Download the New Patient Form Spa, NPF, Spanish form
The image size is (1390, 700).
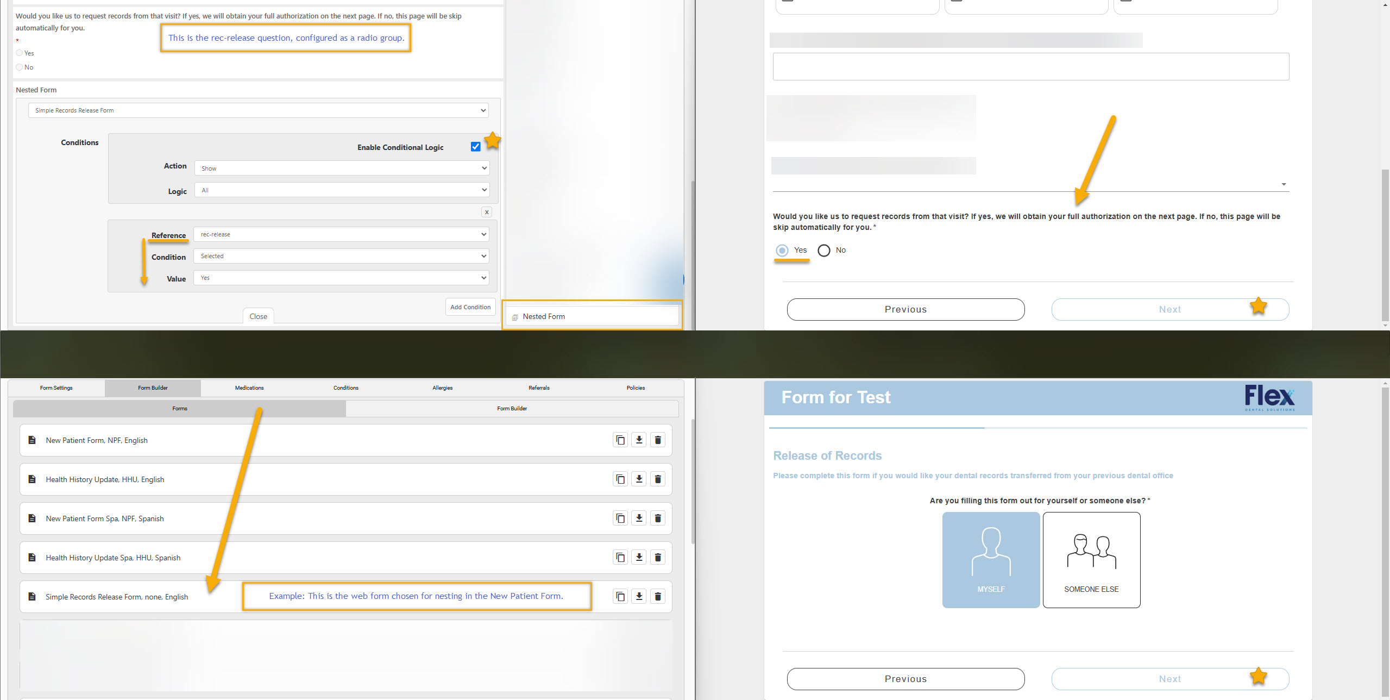639,518
